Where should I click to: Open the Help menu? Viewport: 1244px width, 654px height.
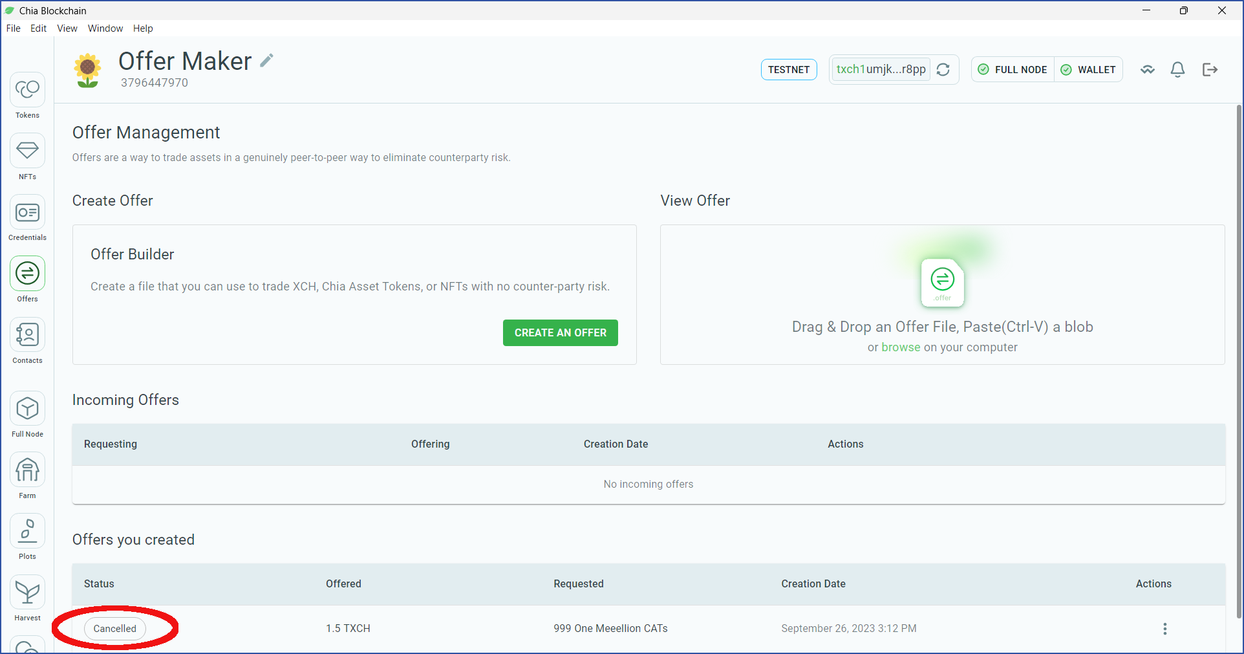pyautogui.click(x=143, y=28)
